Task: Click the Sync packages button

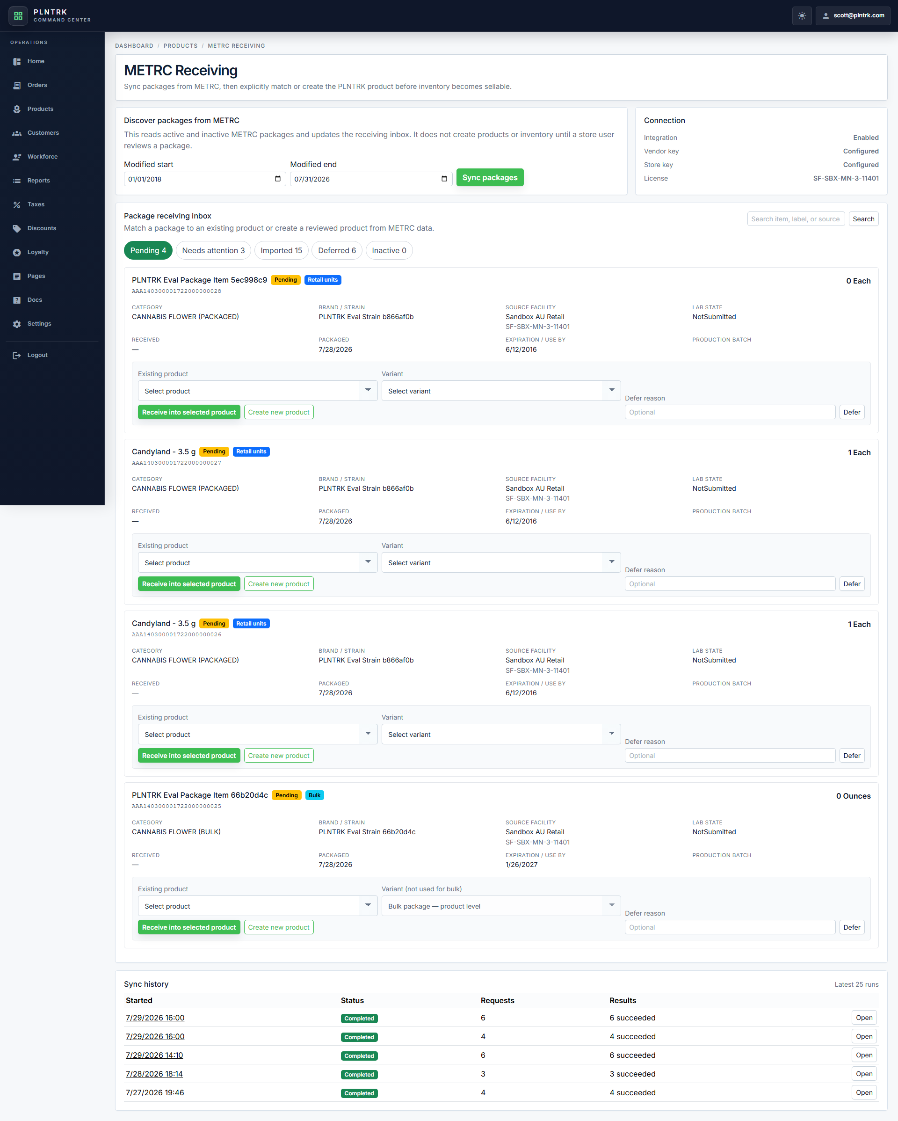Action: [490, 177]
